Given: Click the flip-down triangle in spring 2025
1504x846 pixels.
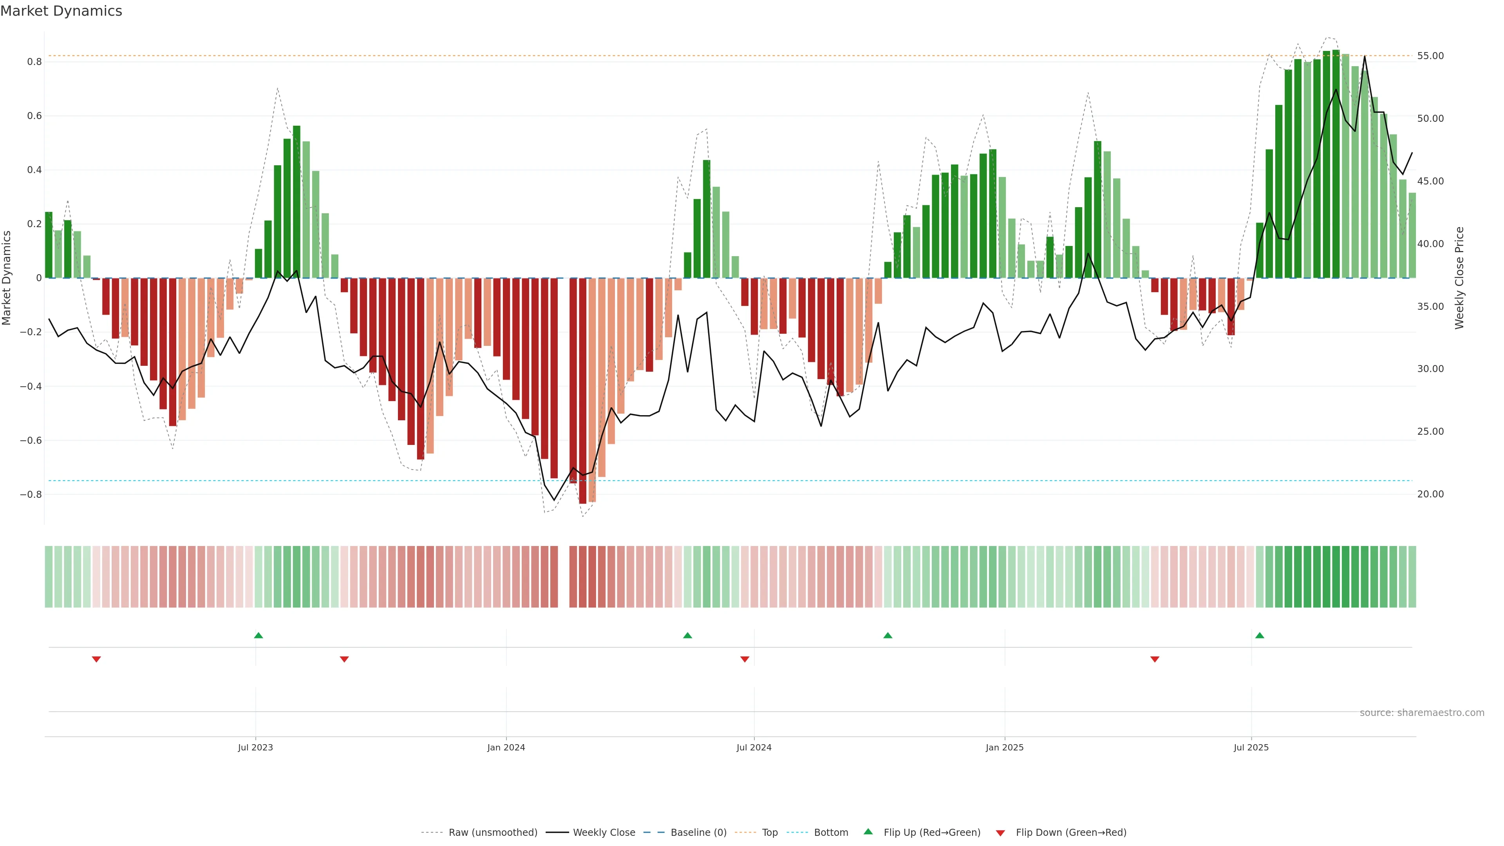Looking at the screenshot, I should [1154, 659].
